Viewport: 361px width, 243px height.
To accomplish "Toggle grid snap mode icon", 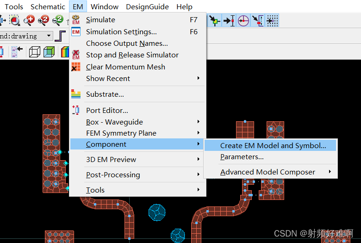I will [272, 20].
